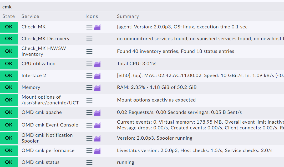
Task: Open action menu for Memory service
Action: pyautogui.click(x=89, y=88)
